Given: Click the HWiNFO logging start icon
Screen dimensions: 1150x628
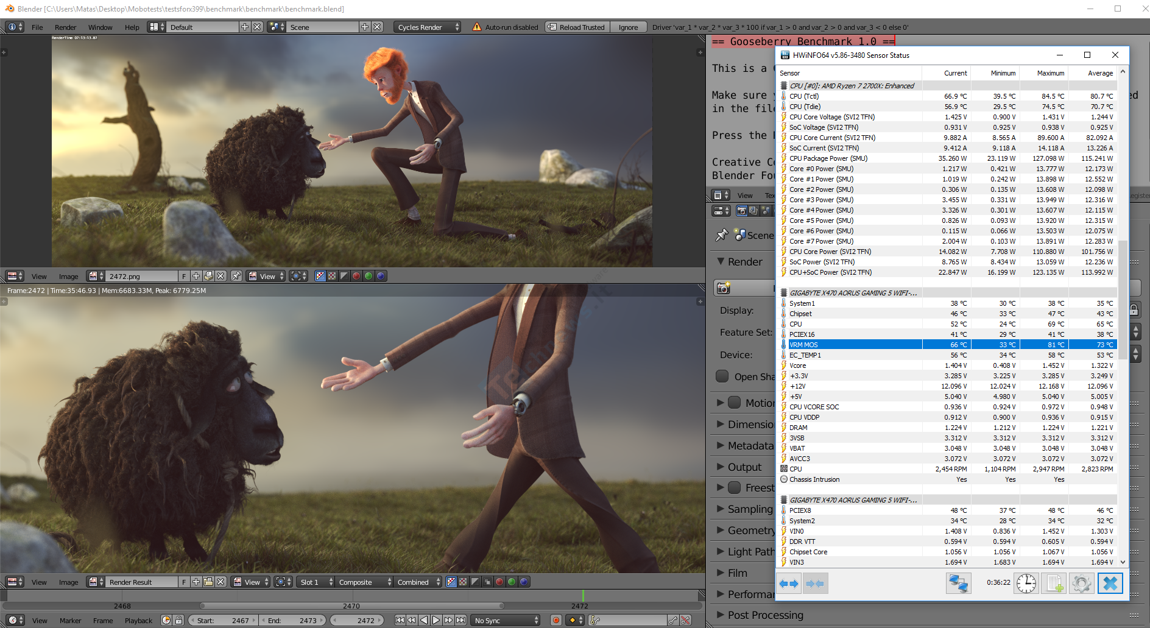Looking at the screenshot, I should tap(1054, 584).
